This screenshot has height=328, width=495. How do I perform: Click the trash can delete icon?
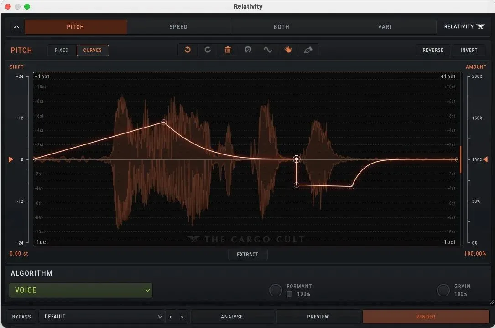228,50
